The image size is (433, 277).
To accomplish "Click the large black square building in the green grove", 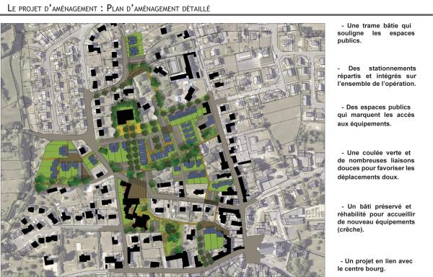I will point(126,116).
